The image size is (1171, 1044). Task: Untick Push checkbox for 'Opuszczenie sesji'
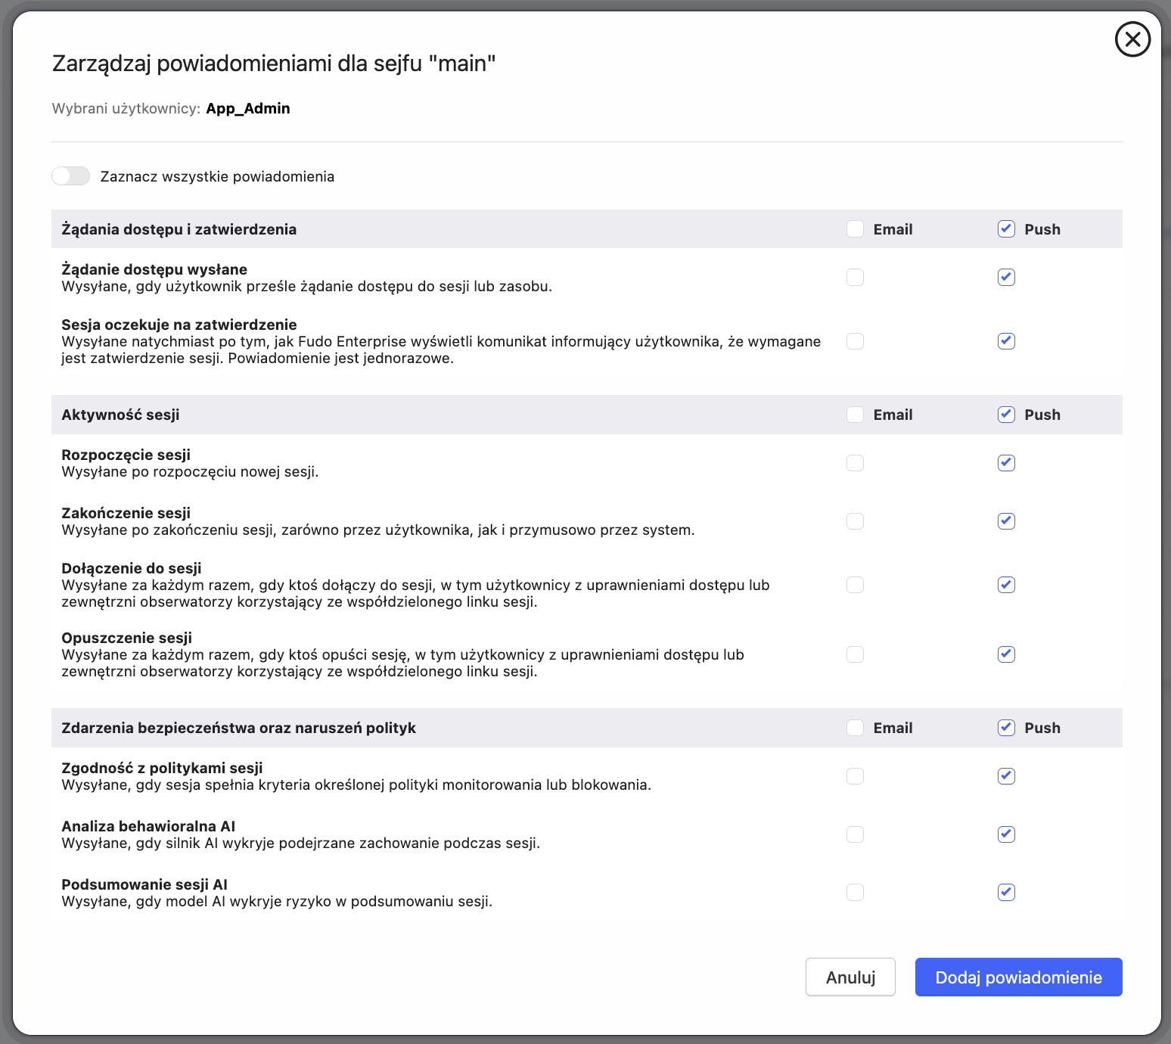point(1006,654)
